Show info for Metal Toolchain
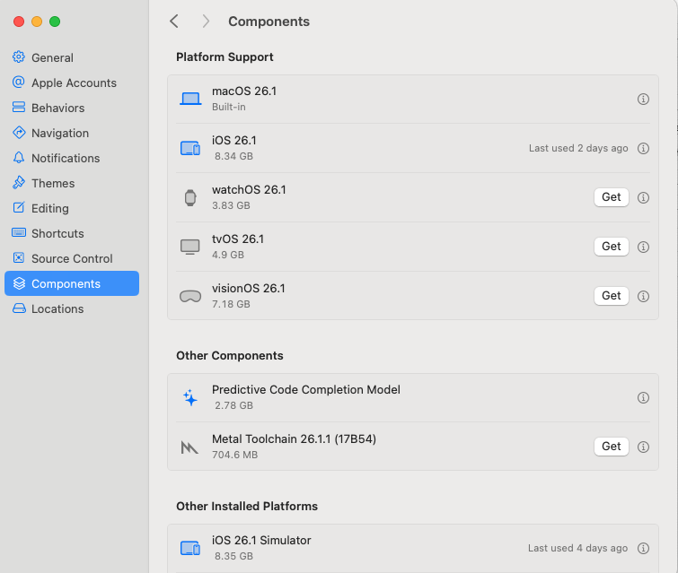 click(643, 447)
